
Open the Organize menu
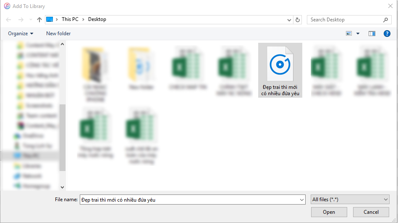(x=21, y=34)
